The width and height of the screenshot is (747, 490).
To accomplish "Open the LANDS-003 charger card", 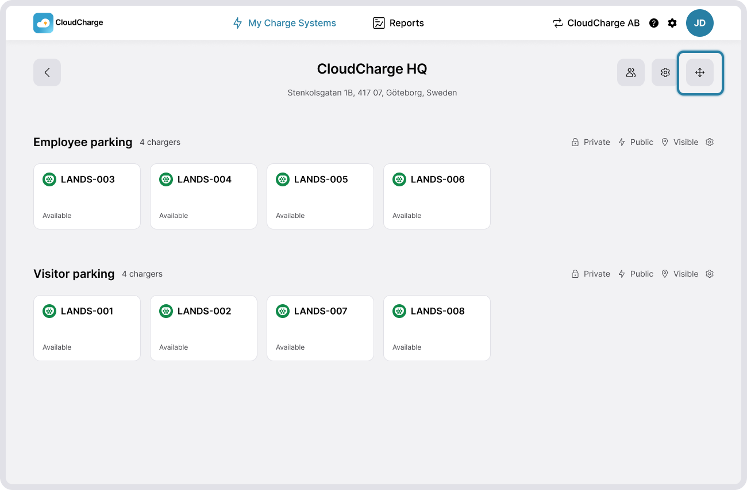I will 87,197.
